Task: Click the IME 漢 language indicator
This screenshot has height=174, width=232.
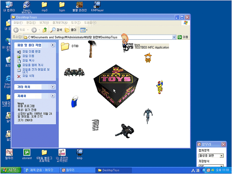Action: click(198, 170)
